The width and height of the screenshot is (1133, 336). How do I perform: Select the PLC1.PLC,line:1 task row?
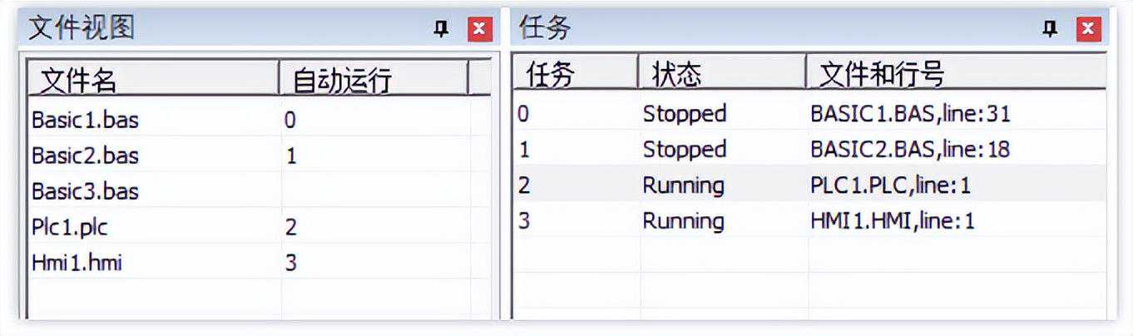[890, 185]
